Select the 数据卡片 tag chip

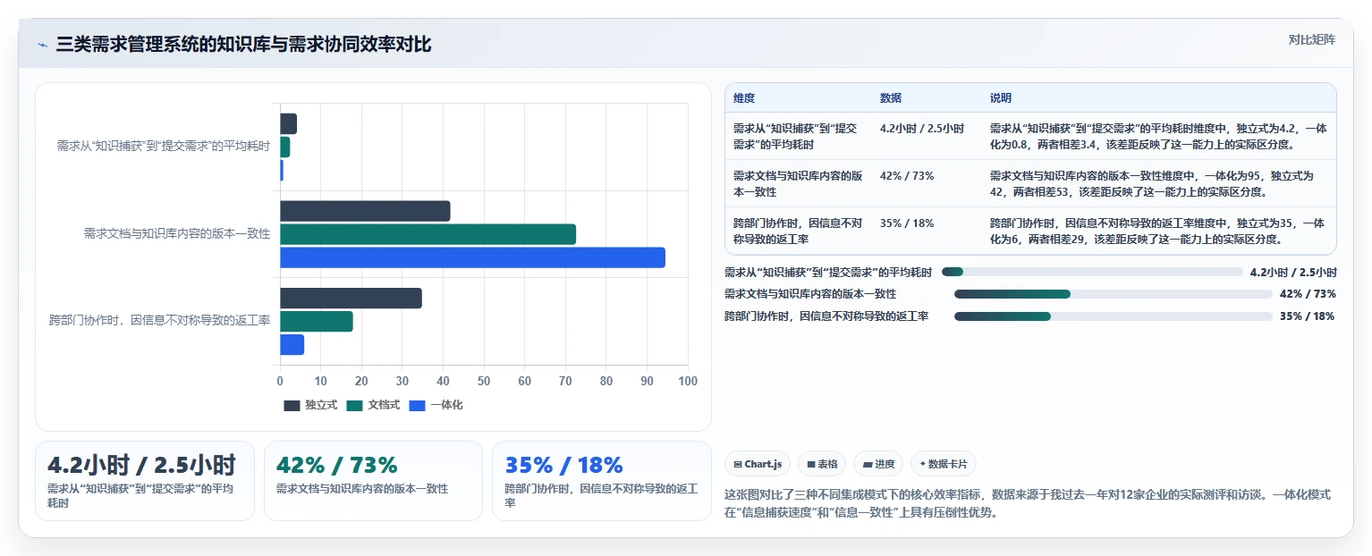(944, 464)
